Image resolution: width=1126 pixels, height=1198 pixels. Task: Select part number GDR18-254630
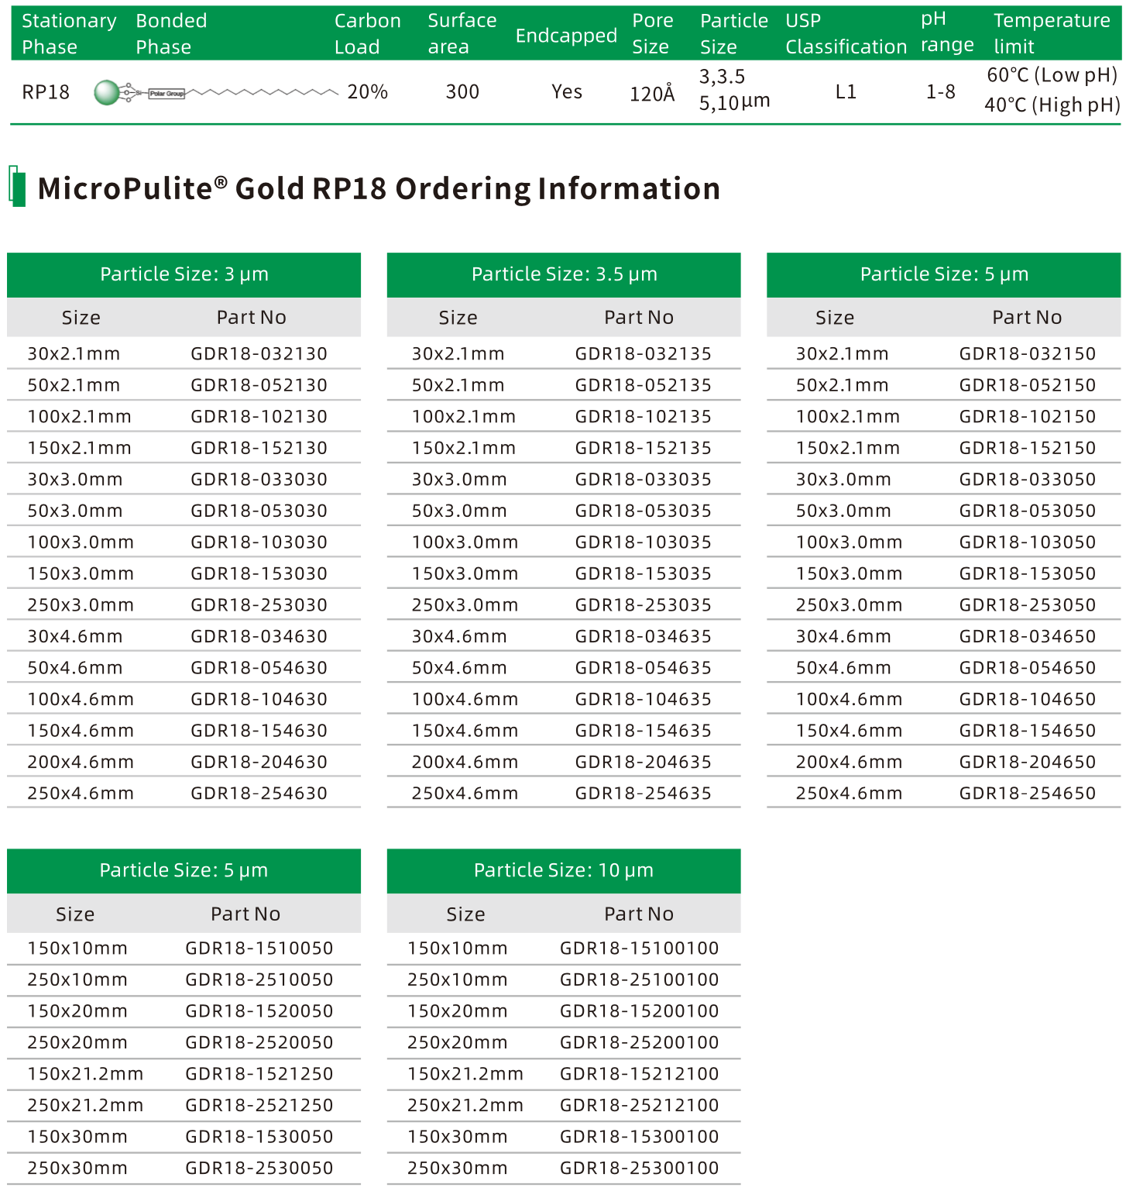[259, 793]
